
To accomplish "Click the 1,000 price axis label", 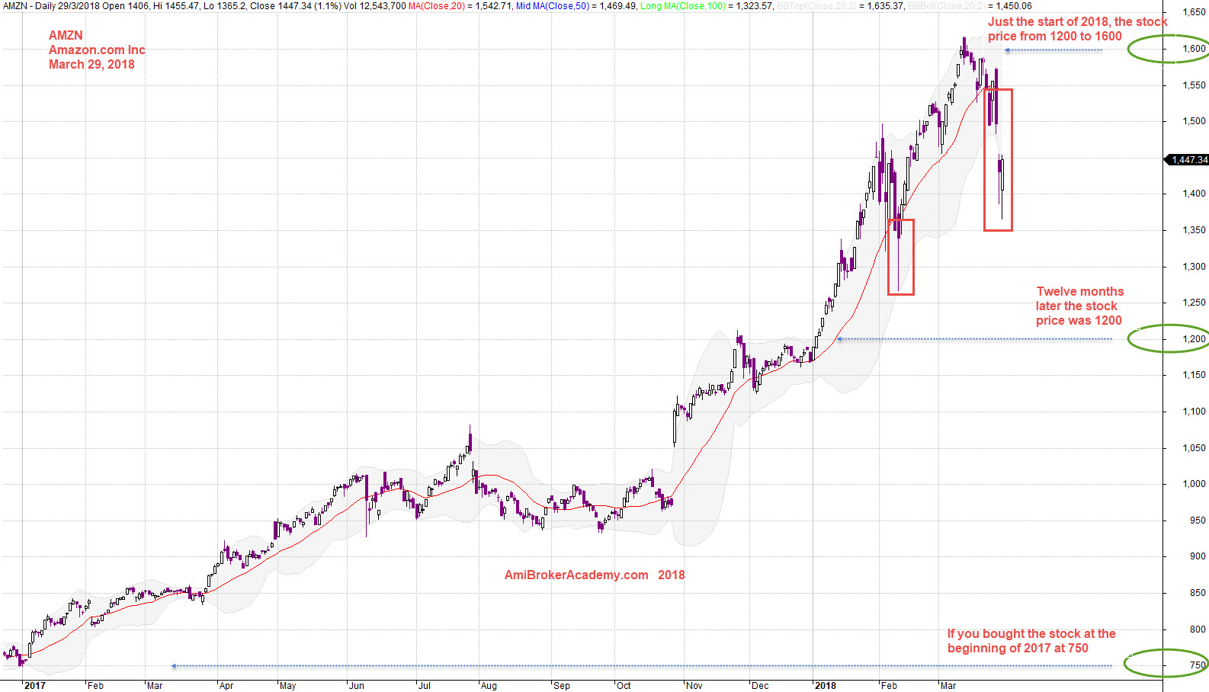I will click(1195, 484).
